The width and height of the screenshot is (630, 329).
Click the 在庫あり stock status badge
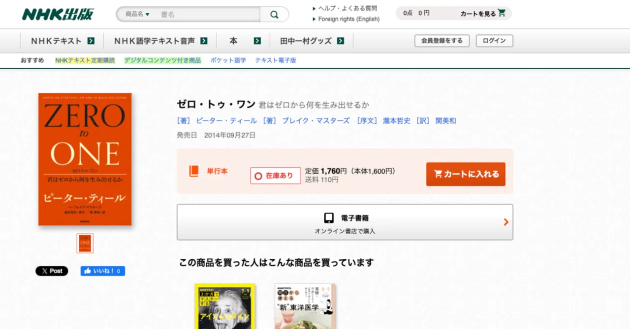point(276,175)
